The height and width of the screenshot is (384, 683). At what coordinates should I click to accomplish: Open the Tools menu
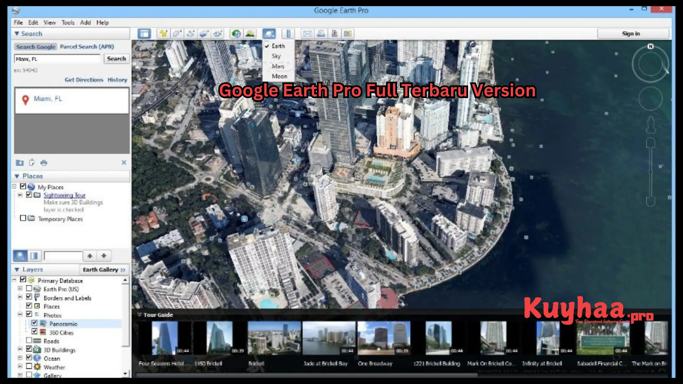coord(68,22)
